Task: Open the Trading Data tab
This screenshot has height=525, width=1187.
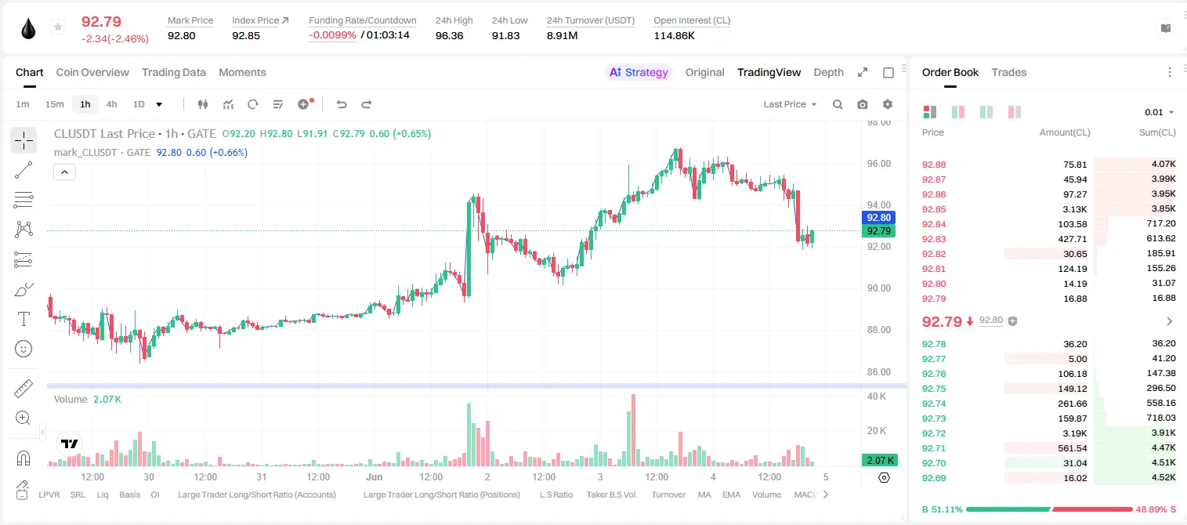Action: point(174,72)
